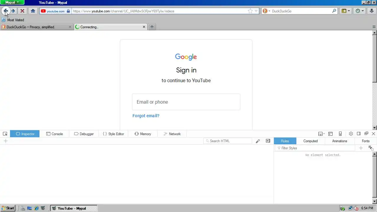The width and height of the screenshot is (377, 212).
Task: Click the server manager quick launch icon
Action: pyautogui.click(x=23, y=208)
